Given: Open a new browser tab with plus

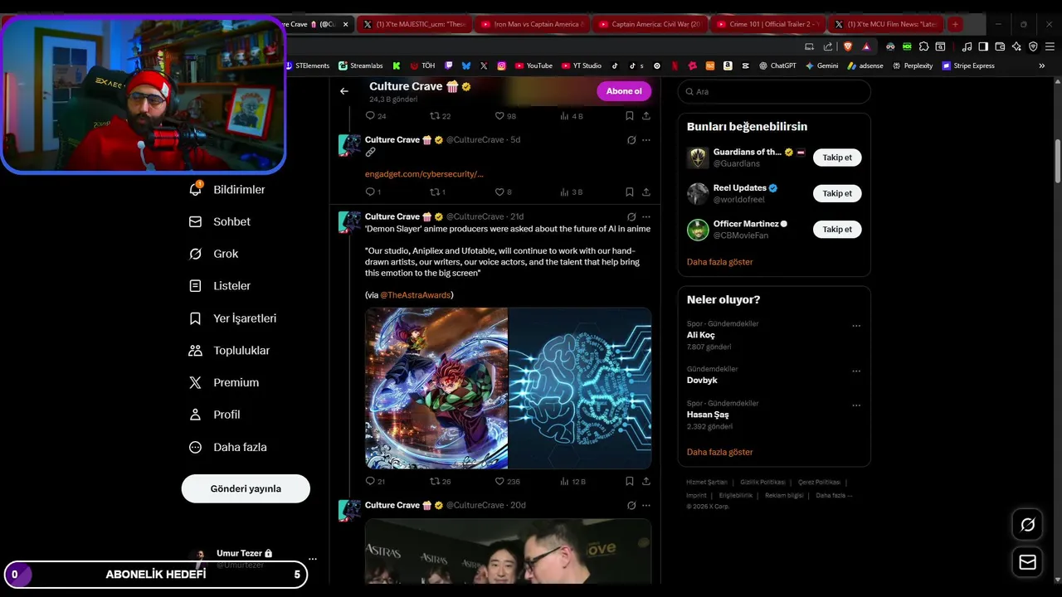Looking at the screenshot, I should pyautogui.click(x=955, y=24).
